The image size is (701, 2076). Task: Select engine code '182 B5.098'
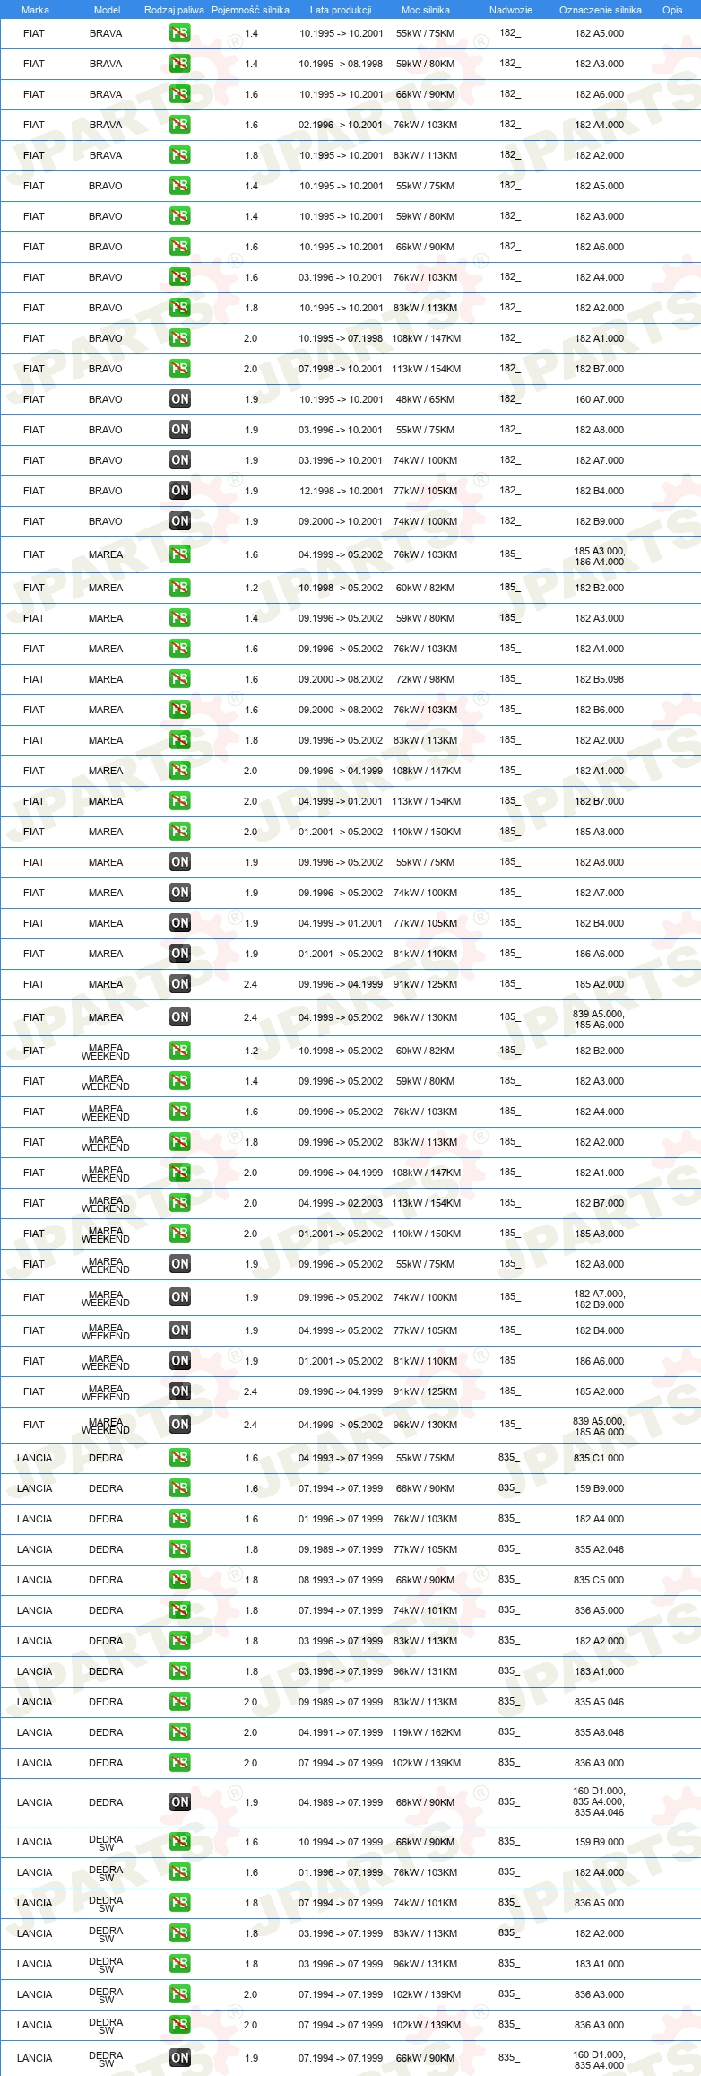tap(599, 679)
